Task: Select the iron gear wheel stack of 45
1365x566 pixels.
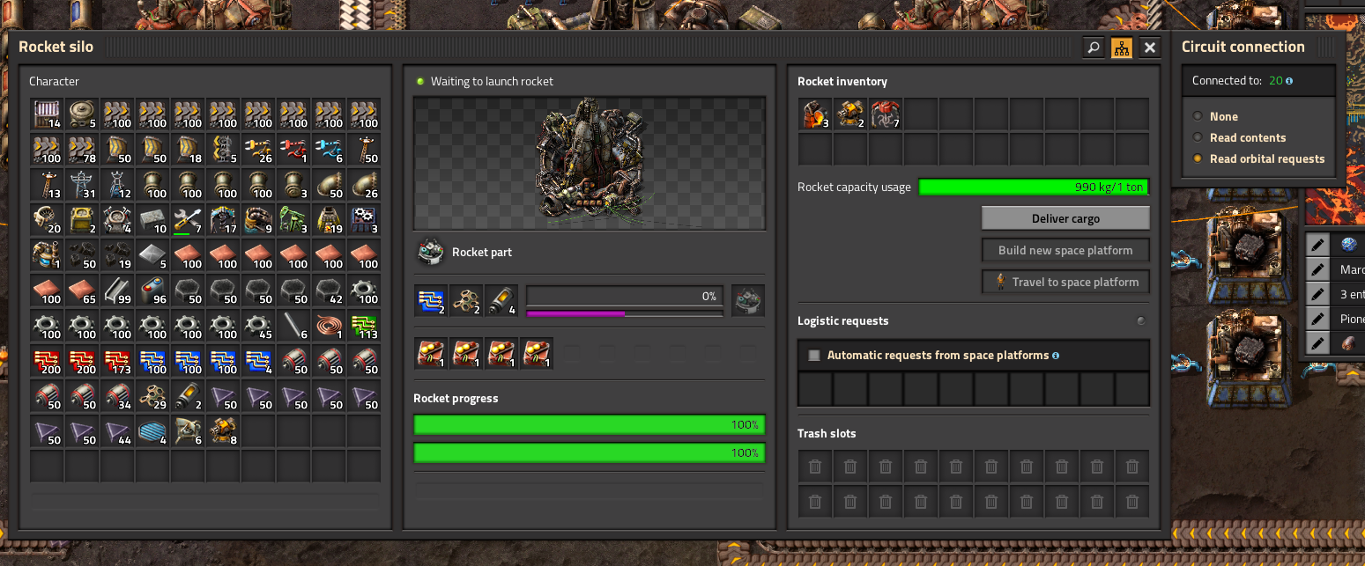Action: coord(258,325)
